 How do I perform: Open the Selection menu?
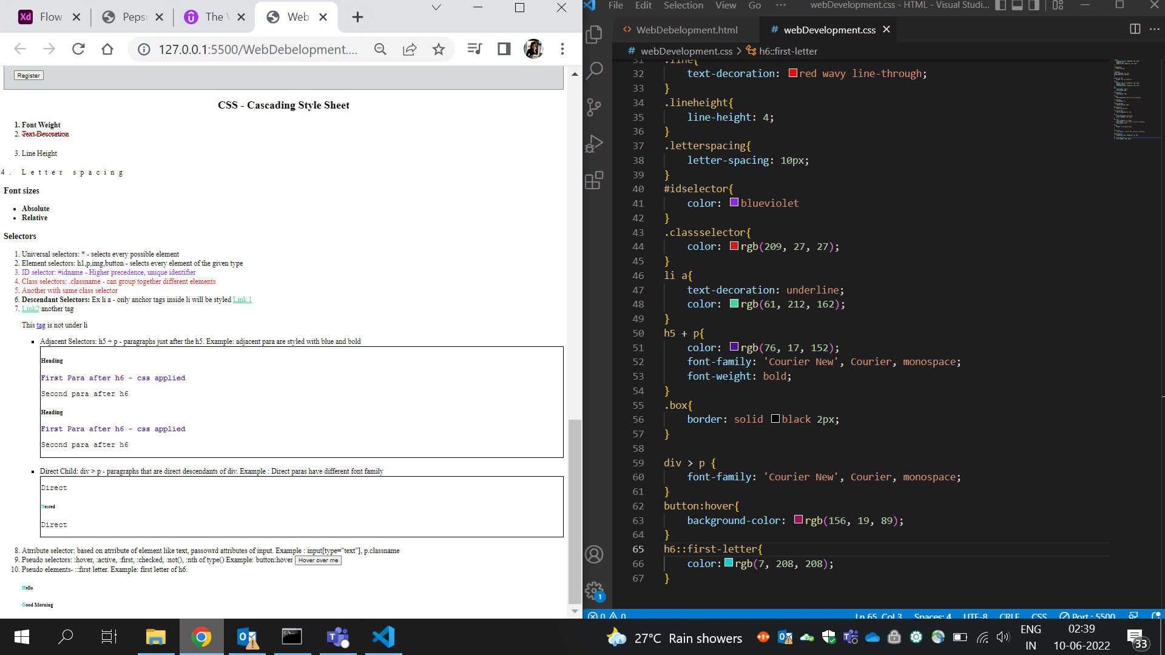(683, 5)
